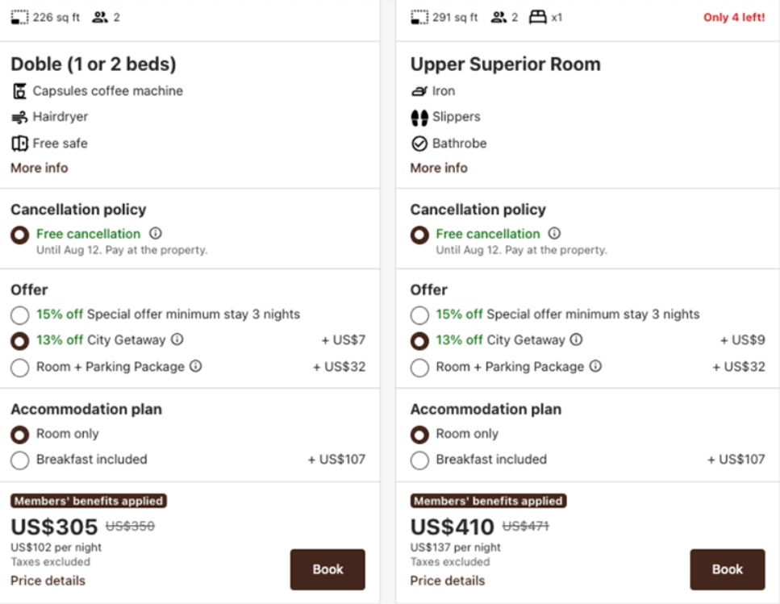Open City Getaway info icon for Doble room
This screenshot has width=780, height=604.
[x=177, y=339]
